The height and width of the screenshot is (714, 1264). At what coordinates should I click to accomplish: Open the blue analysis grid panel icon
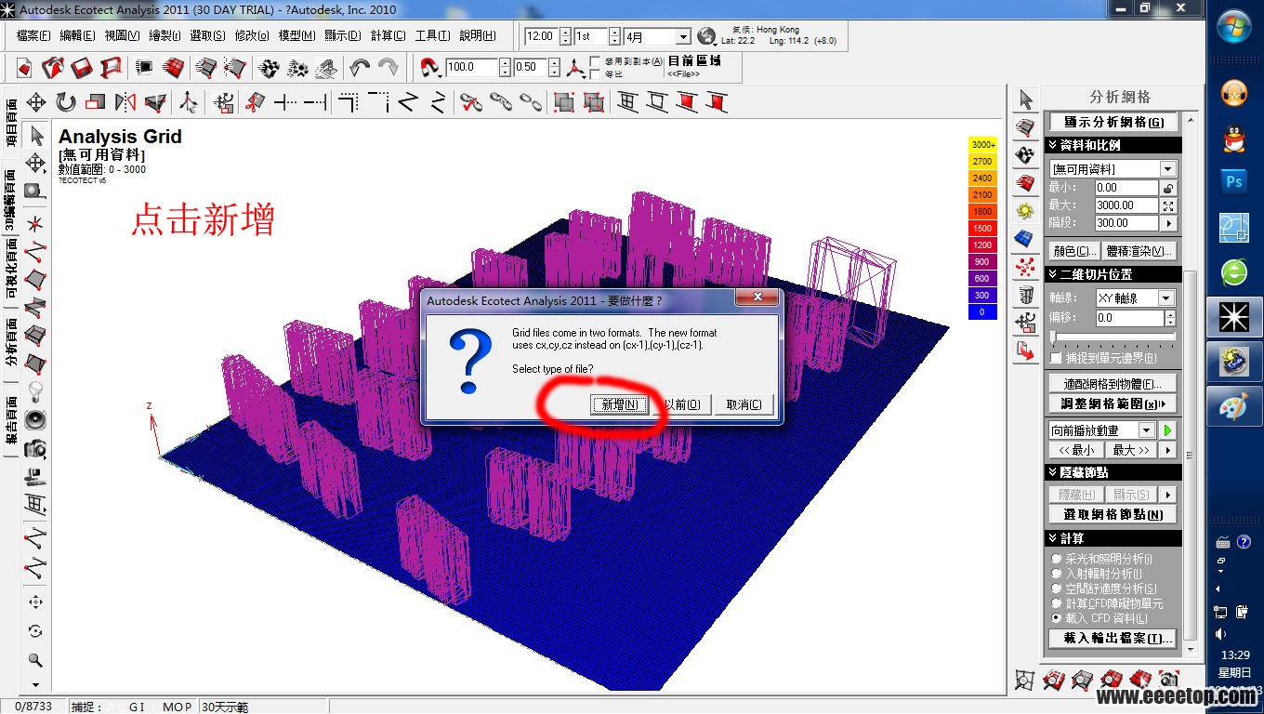(1025, 239)
